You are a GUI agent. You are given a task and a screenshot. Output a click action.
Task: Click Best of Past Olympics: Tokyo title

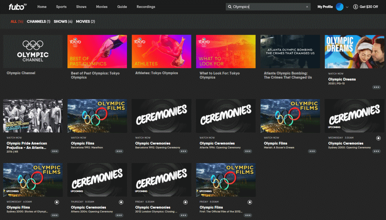pos(95,75)
